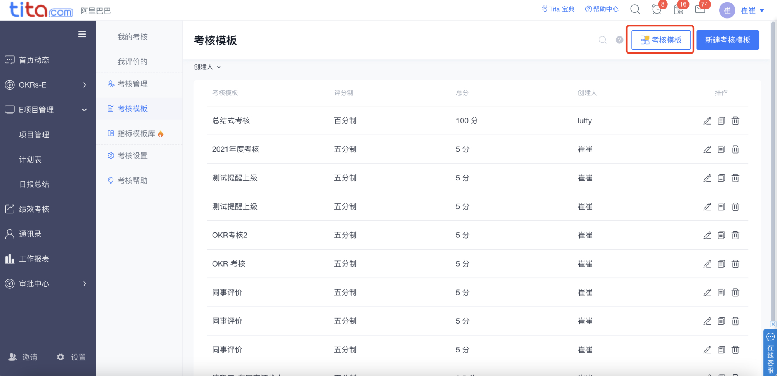Edit the 总结式考核 template
The width and height of the screenshot is (777, 376).
coord(707,121)
